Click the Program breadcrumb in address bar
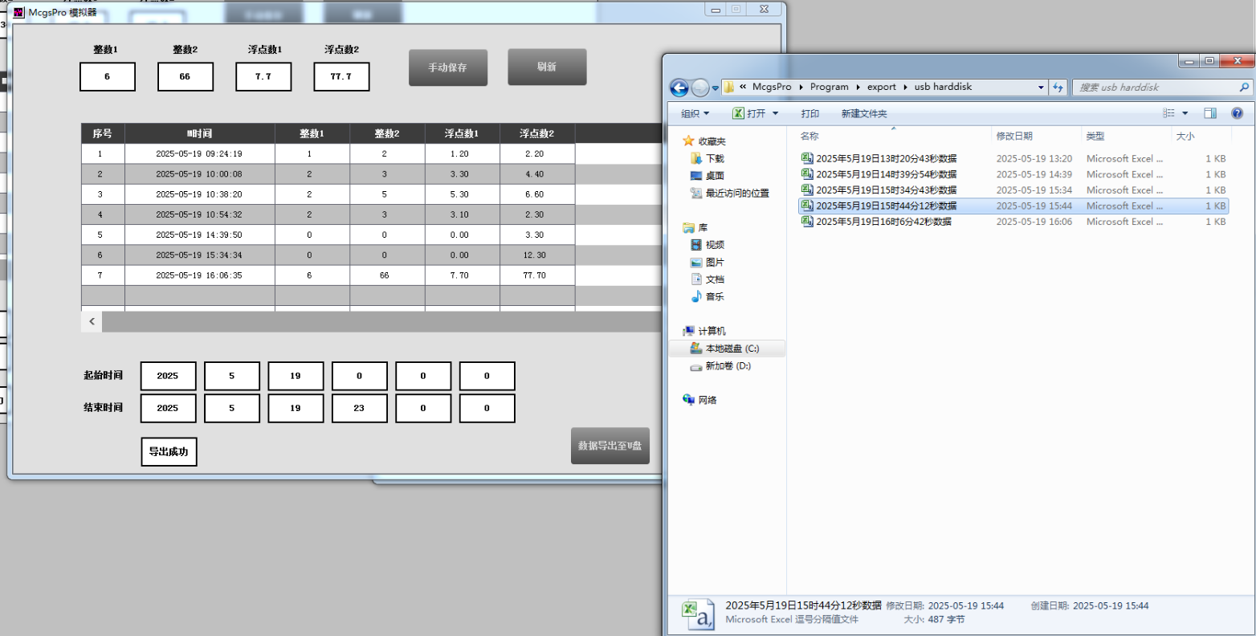 point(829,87)
